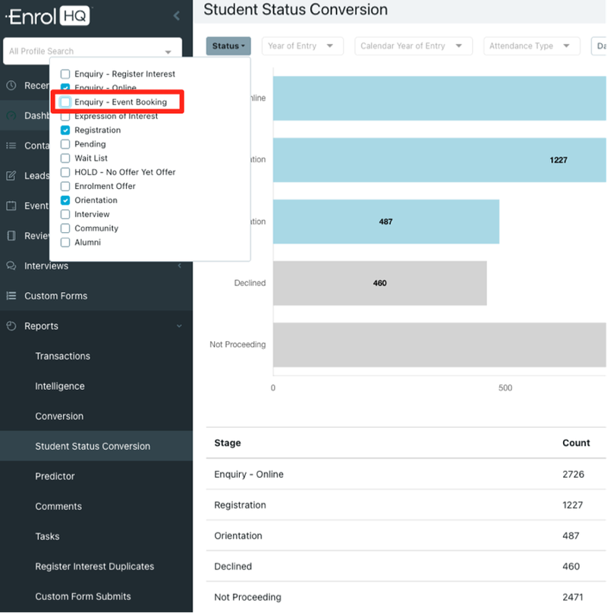The height and width of the screenshot is (613, 607).
Task: Open the Calendar Year of Entry dropdown
Action: [x=413, y=46]
